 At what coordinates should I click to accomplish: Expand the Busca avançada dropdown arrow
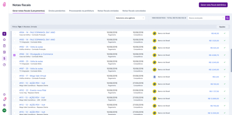point(223,18)
